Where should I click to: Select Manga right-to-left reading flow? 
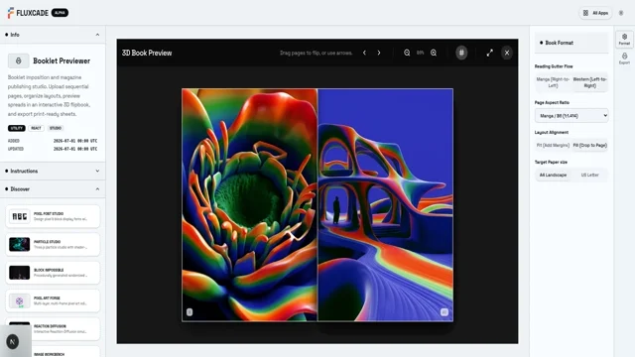(553, 82)
